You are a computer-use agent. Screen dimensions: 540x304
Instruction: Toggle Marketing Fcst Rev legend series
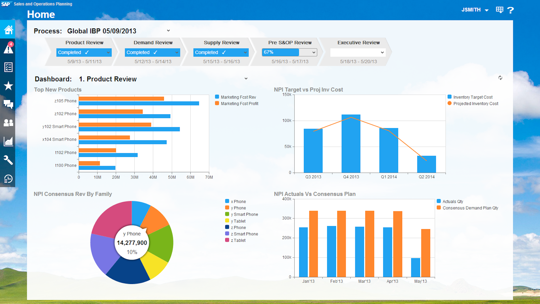pos(235,97)
